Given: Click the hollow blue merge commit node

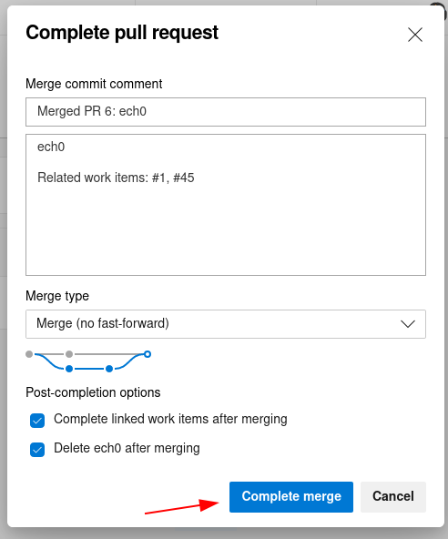Looking at the screenshot, I should coord(148,354).
